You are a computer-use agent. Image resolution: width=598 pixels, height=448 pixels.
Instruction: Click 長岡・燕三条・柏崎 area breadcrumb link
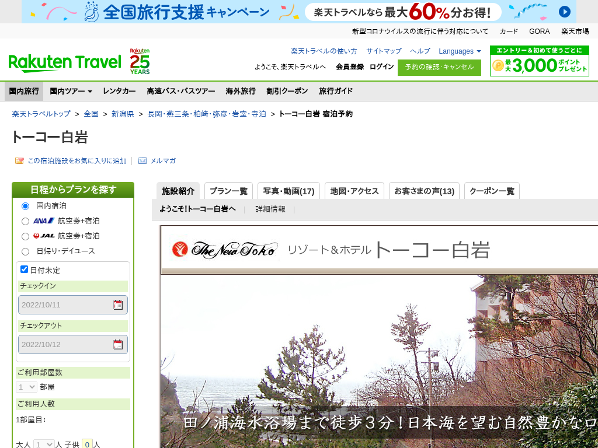tap(207, 114)
